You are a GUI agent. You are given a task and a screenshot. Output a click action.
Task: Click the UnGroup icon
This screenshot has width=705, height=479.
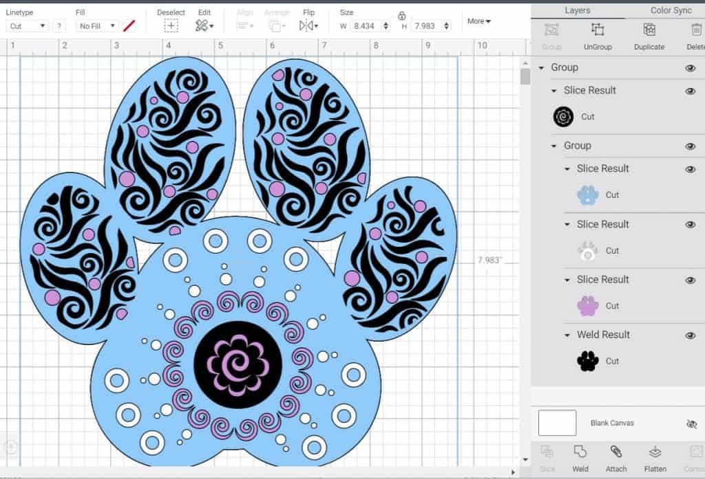(x=598, y=30)
